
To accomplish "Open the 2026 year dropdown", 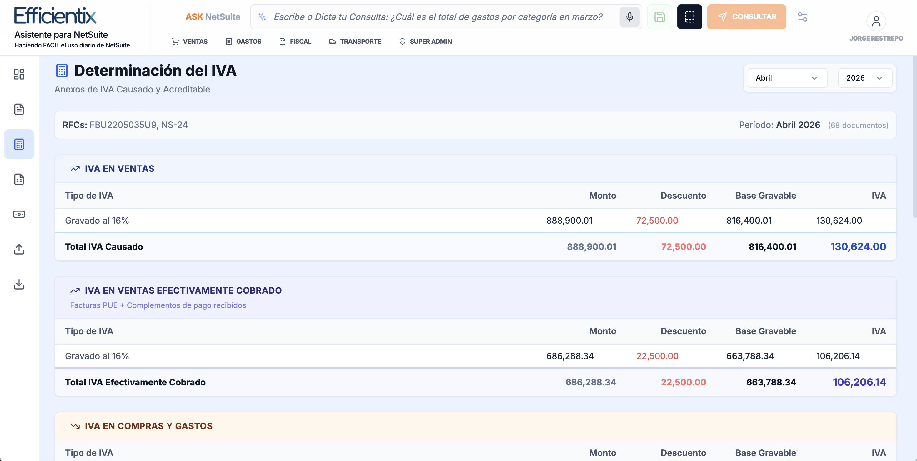I will tap(865, 78).
